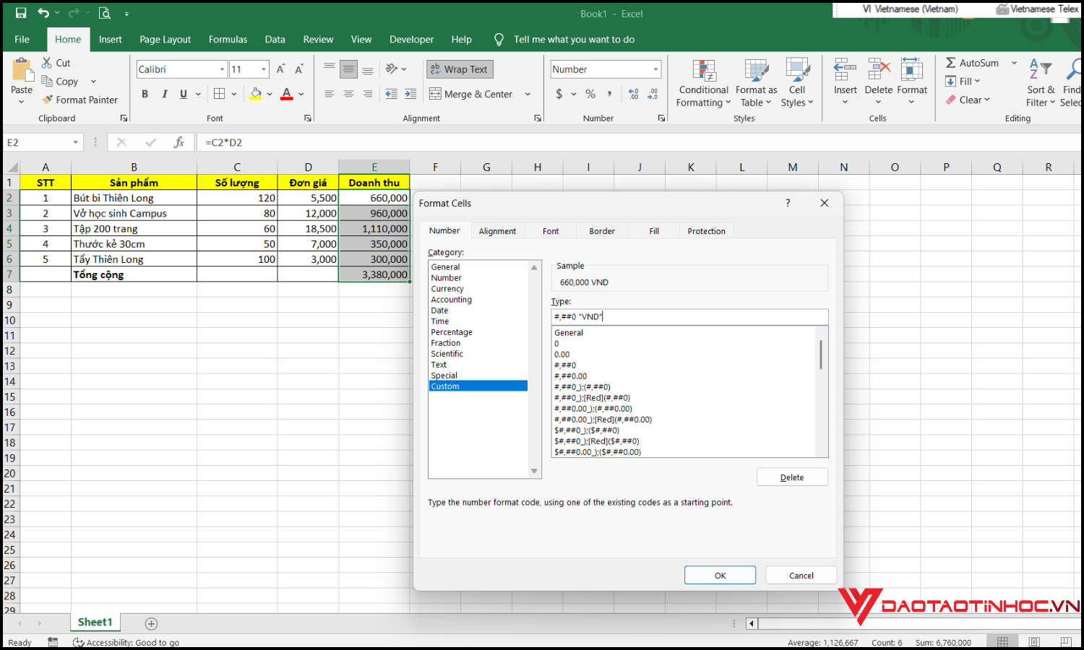The image size is (1084, 650).
Task: Open the Alignment tab in Format Cells
Action: [497, 231]
